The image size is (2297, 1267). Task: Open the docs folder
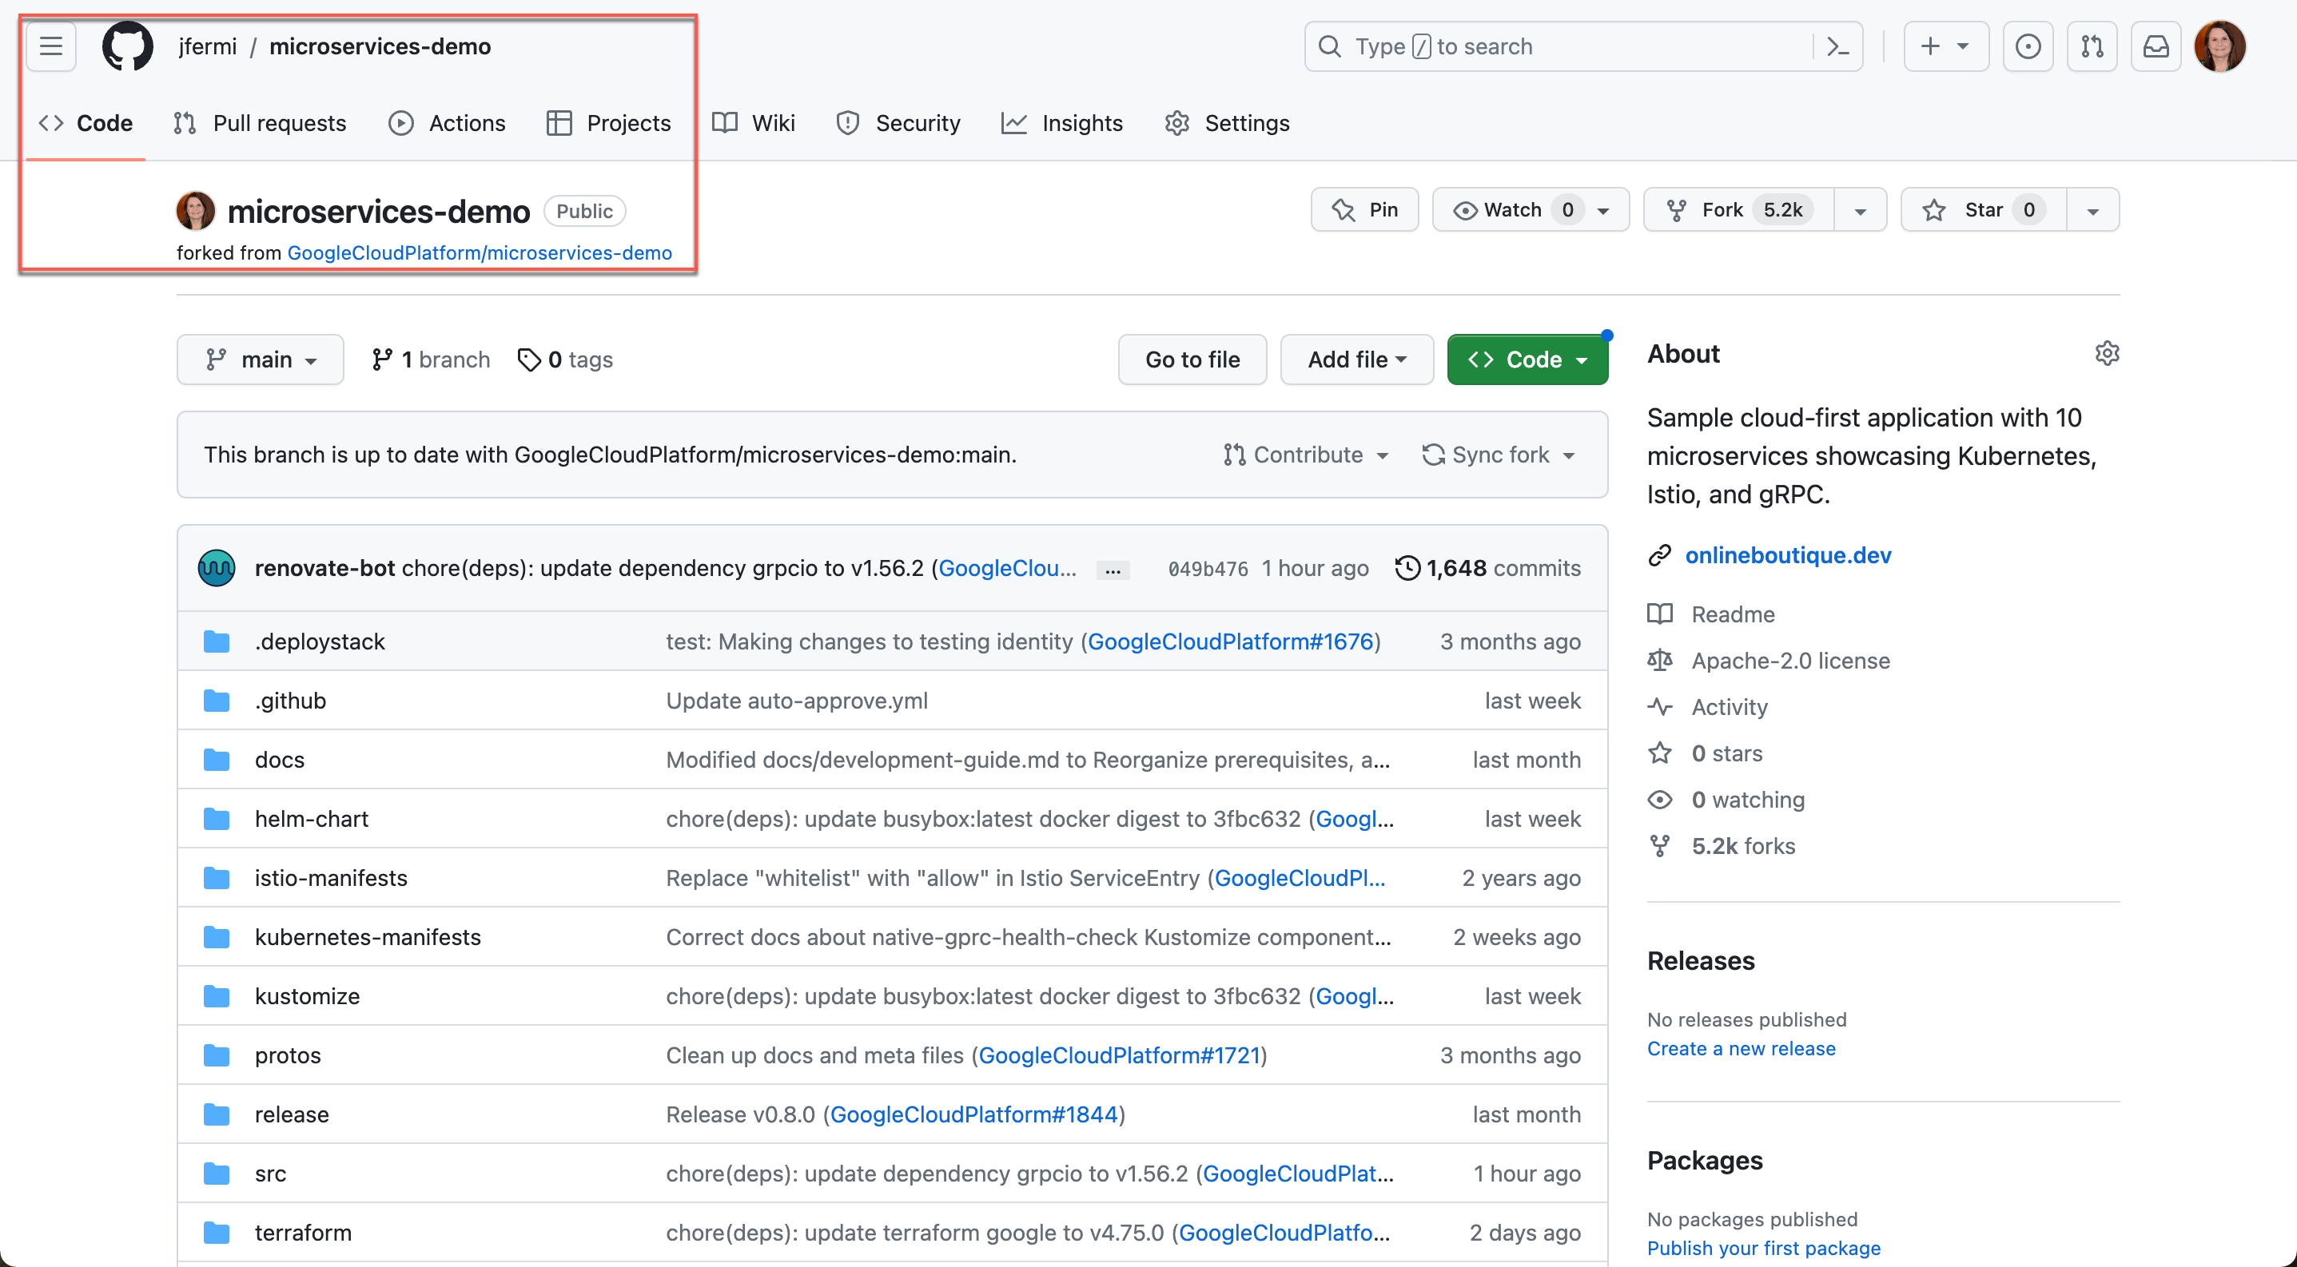[279, 759]
